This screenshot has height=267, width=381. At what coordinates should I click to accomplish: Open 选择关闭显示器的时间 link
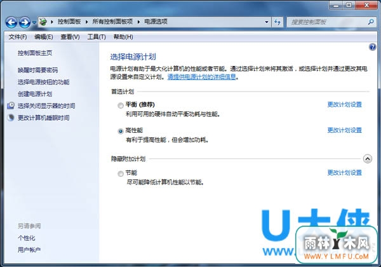46,106
